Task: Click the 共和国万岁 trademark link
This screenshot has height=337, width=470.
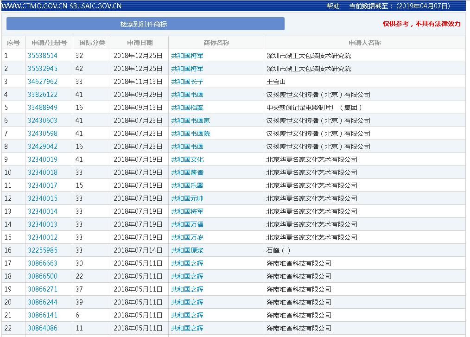Action: point(187,237)
